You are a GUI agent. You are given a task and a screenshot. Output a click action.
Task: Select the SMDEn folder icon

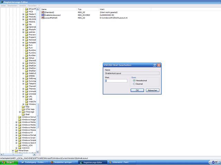(x=27, y=76)
